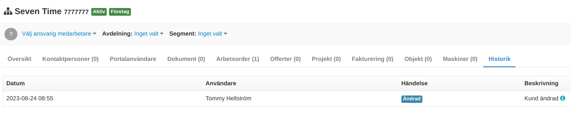Viewport: 571px width, 116px height.
Task: Open the Arbetsorder (1) tab
Action: pyautogui.click(x=238, y=59)
